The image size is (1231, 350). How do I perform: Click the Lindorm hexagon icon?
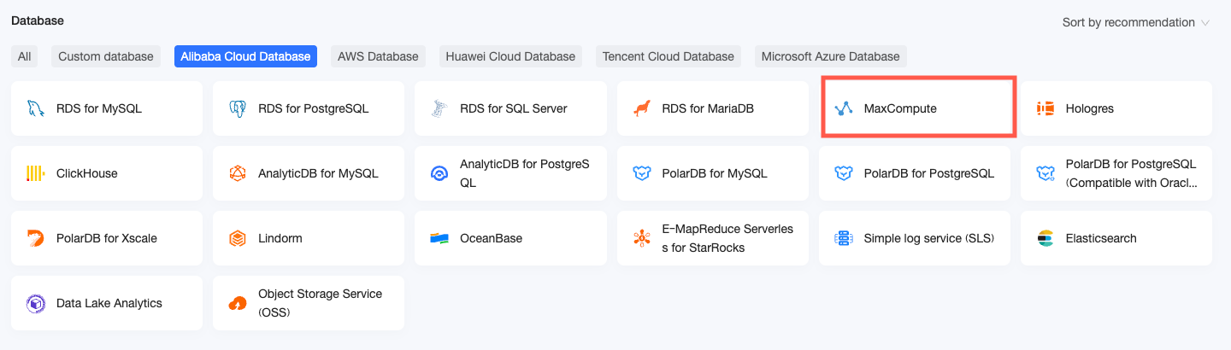238,238
